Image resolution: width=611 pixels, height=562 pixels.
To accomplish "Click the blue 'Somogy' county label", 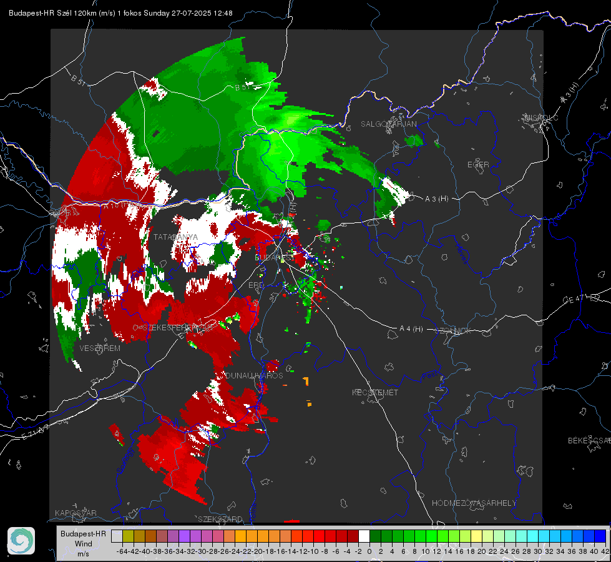I will point(125,461).
